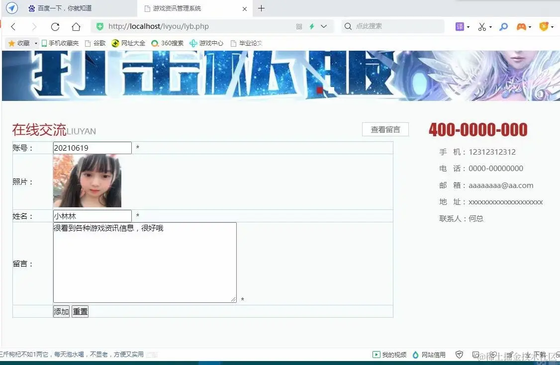This screenshot has width=560, height=365.
Task: Click the blue key password manager icon
Action: tap(504, 26)
